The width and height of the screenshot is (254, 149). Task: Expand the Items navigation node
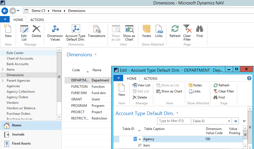coord(3,70)
